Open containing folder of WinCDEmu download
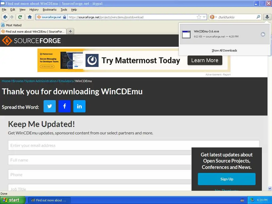This screenshot has width=272, height=204. pos(263,34)
